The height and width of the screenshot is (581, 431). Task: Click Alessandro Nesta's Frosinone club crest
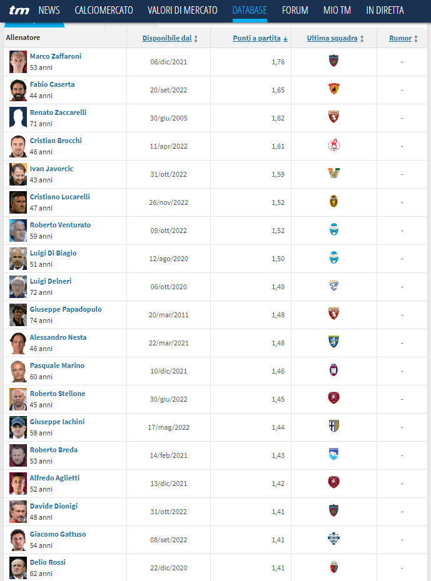click(334, 342)
